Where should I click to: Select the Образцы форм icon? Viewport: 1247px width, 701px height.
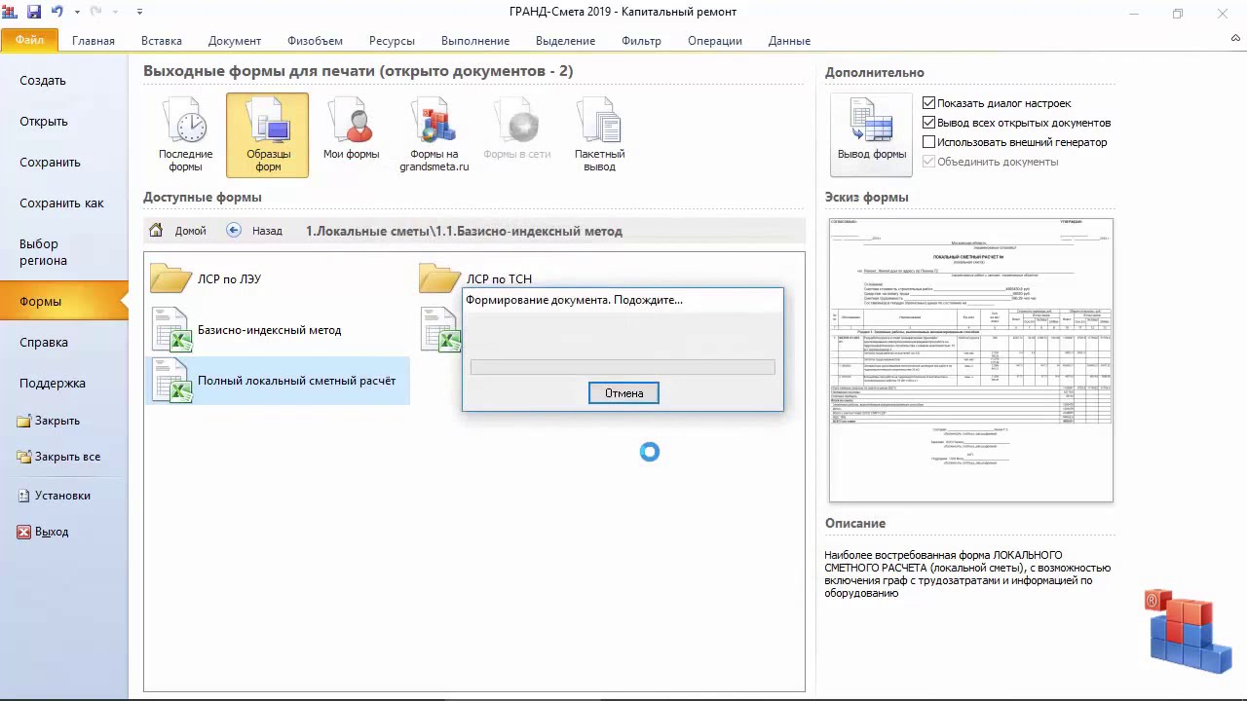point(268,135)
